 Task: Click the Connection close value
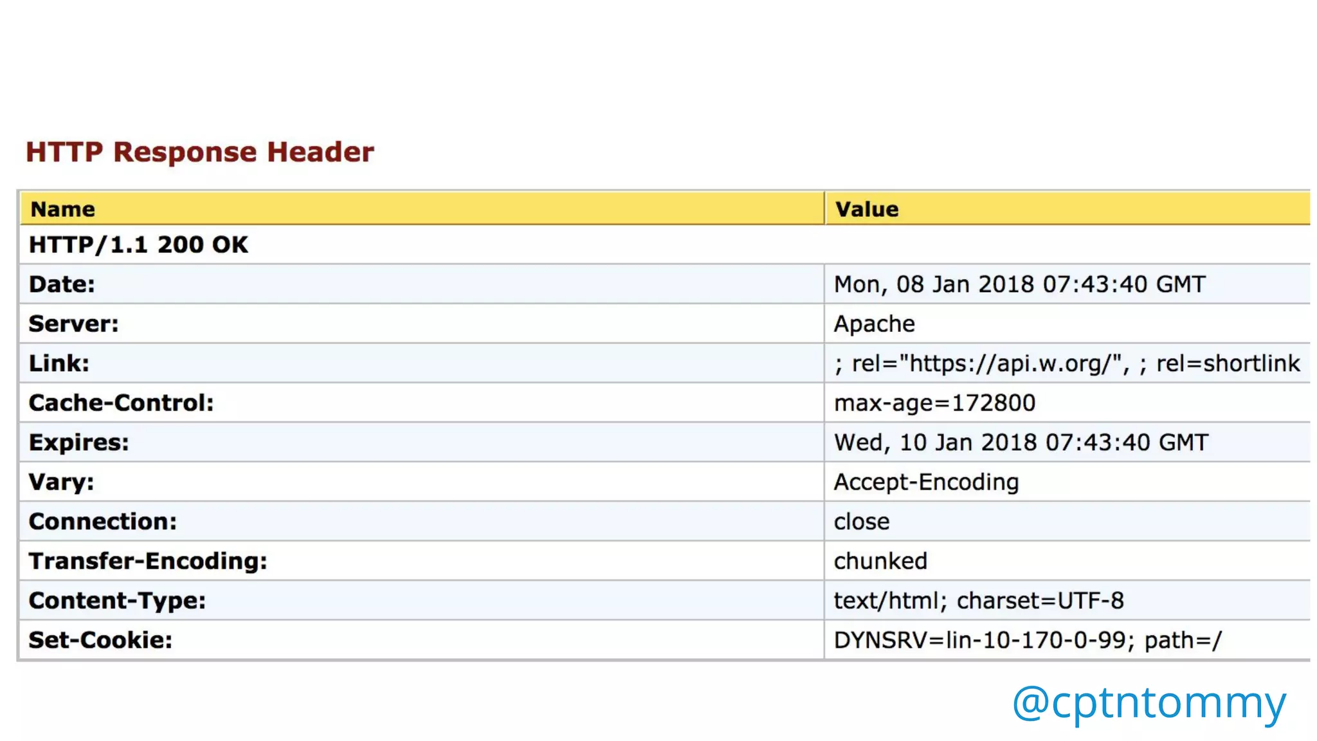click(862, 522)
